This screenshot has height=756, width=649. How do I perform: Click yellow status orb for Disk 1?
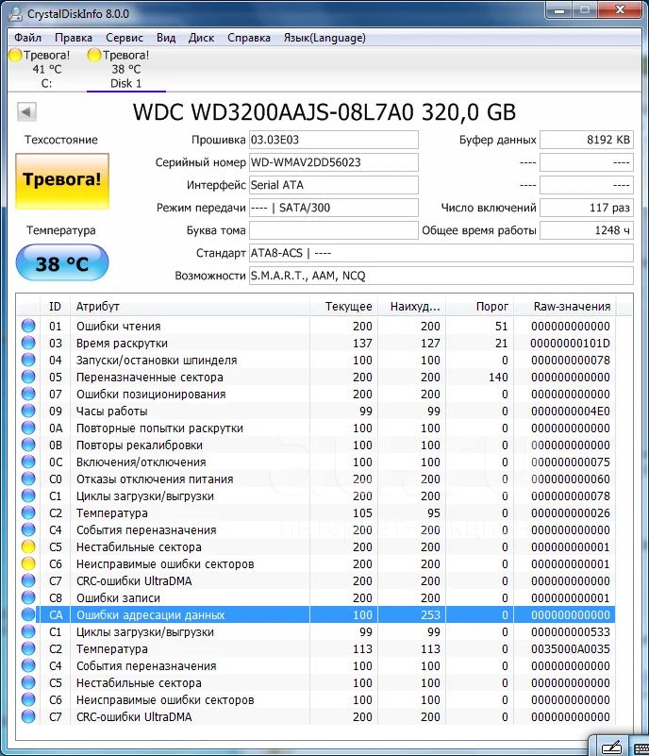pos(94,55)
